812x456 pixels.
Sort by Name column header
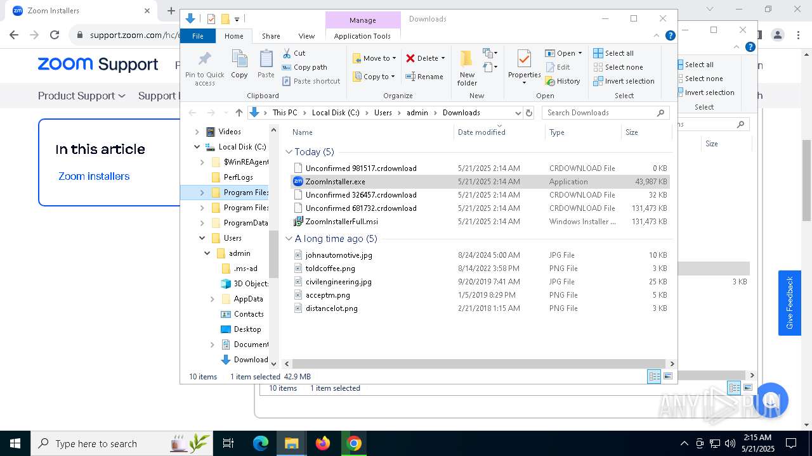(x=372, y=132)
